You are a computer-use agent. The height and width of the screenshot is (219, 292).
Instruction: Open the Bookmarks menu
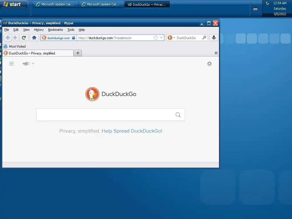click(x=56, y=30)
